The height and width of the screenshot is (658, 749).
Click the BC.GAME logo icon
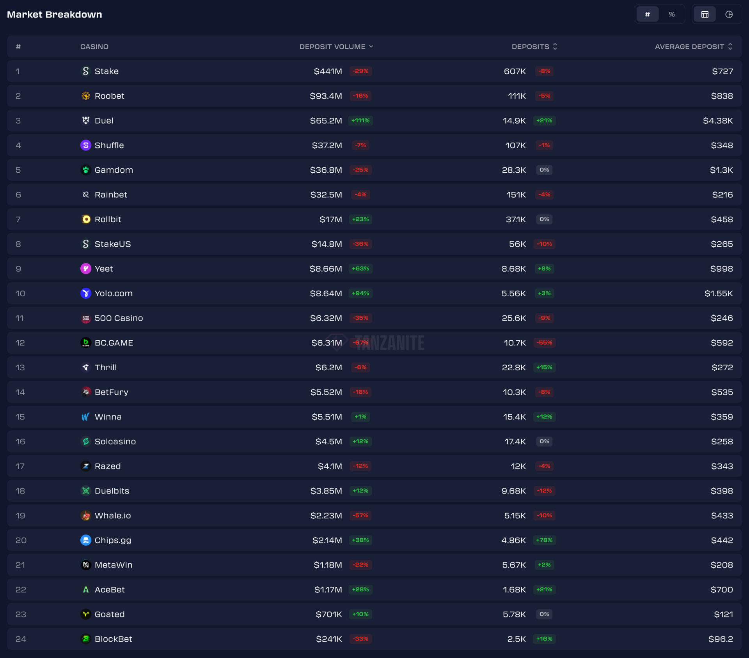coord(85,343)
